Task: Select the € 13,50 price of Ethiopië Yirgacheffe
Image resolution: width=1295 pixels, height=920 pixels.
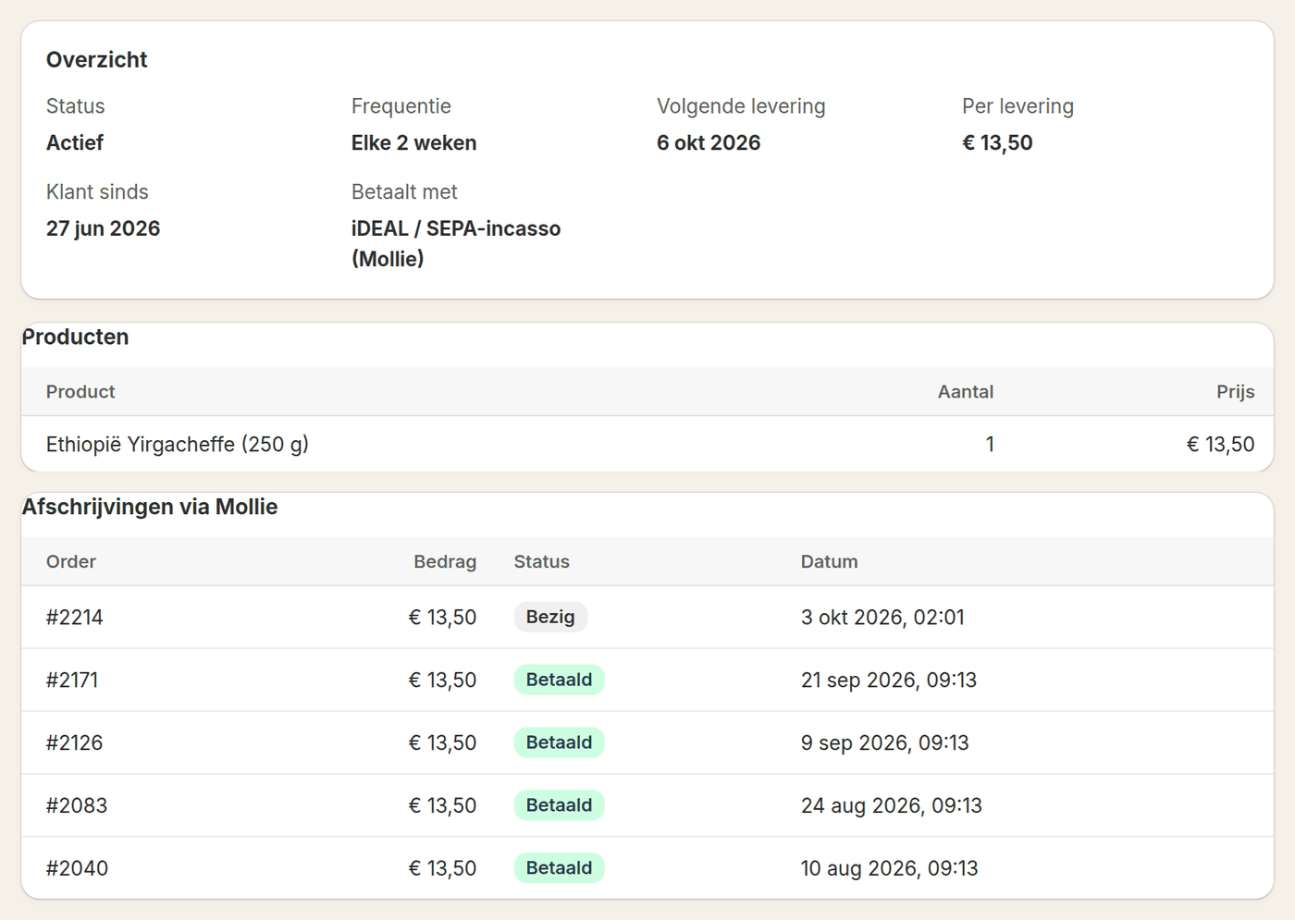Action: coord(1221,445)
